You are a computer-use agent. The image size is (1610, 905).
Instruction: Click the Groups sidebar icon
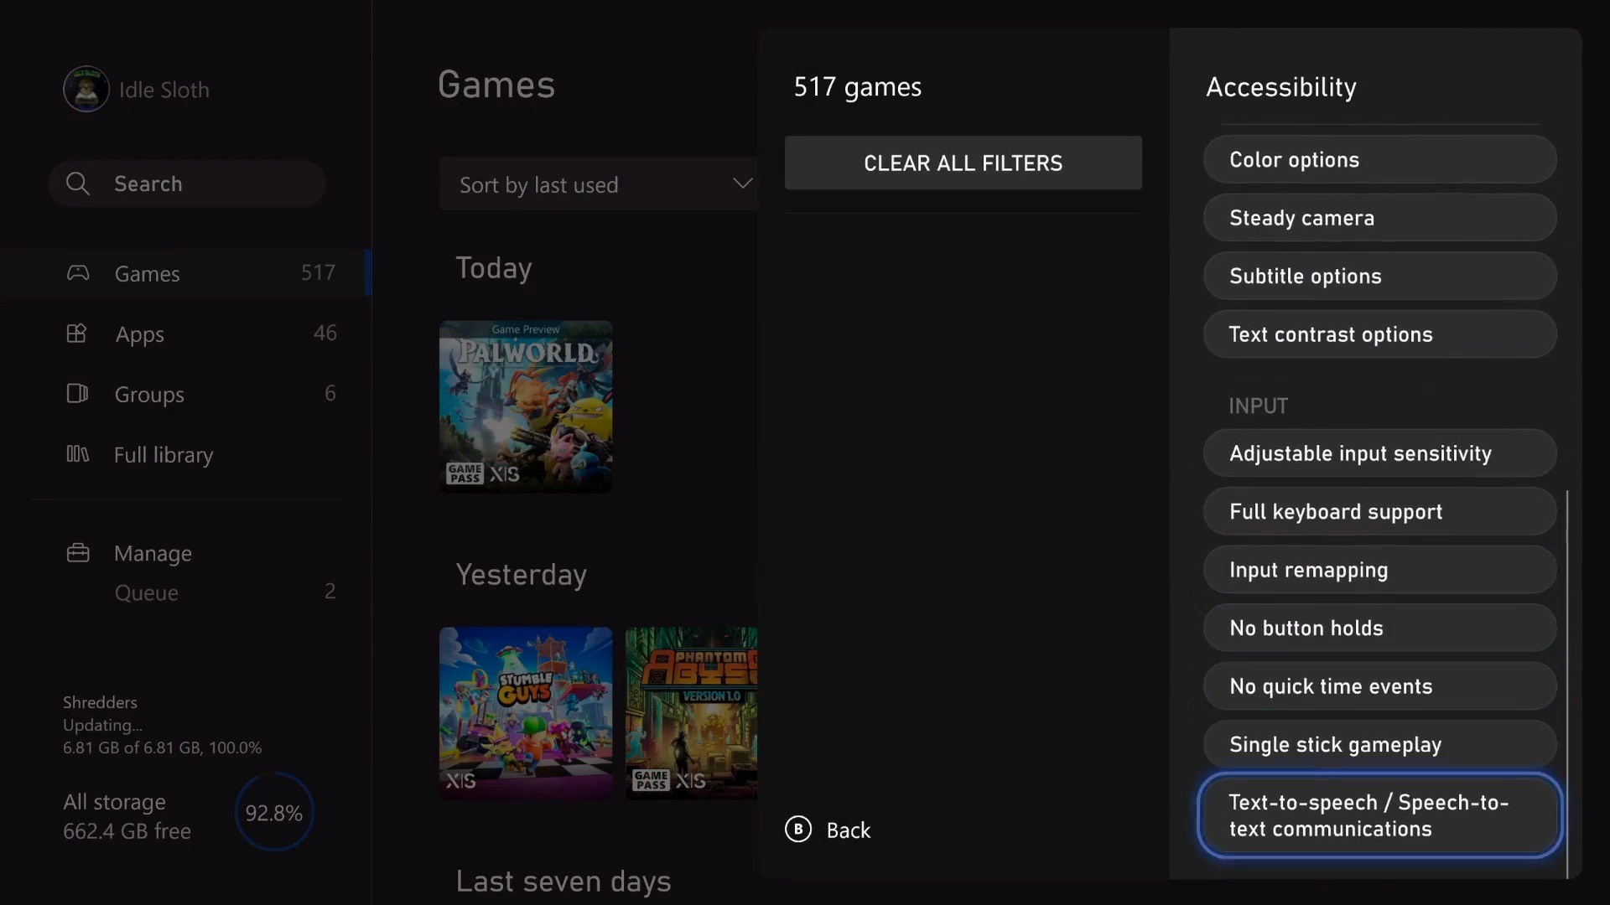pos(77,394)
